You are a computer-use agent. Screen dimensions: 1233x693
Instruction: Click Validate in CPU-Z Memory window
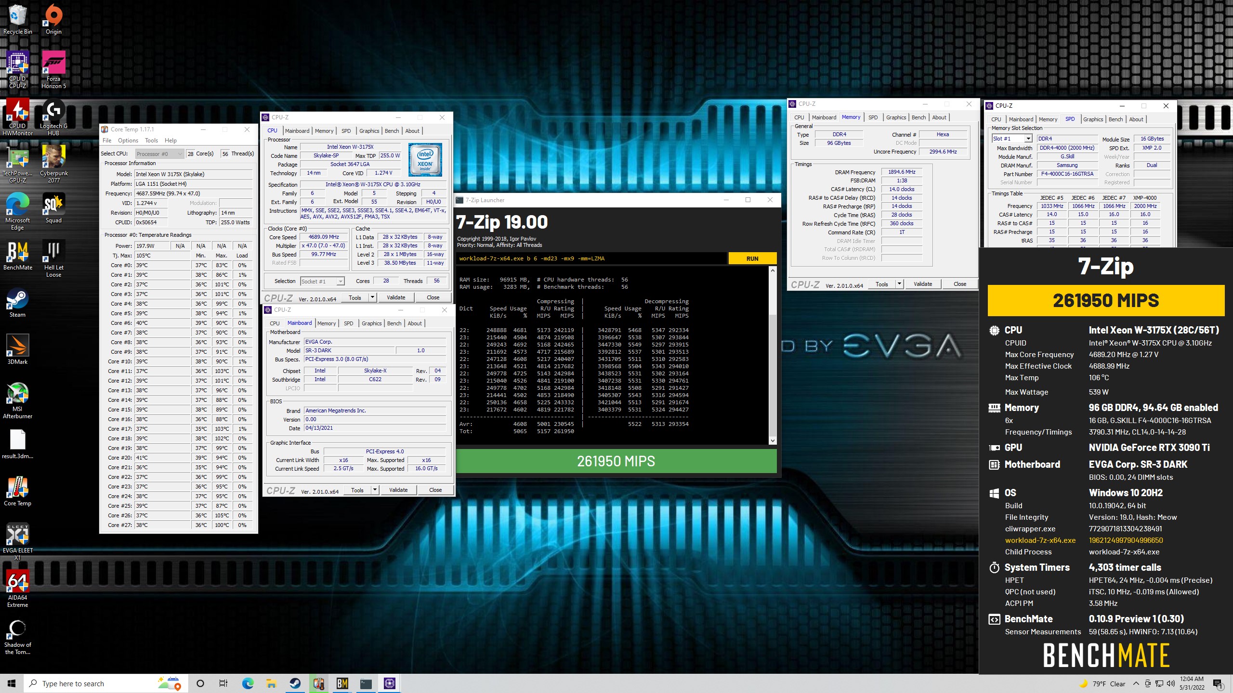pyautogui.click(x=923, y=284)
